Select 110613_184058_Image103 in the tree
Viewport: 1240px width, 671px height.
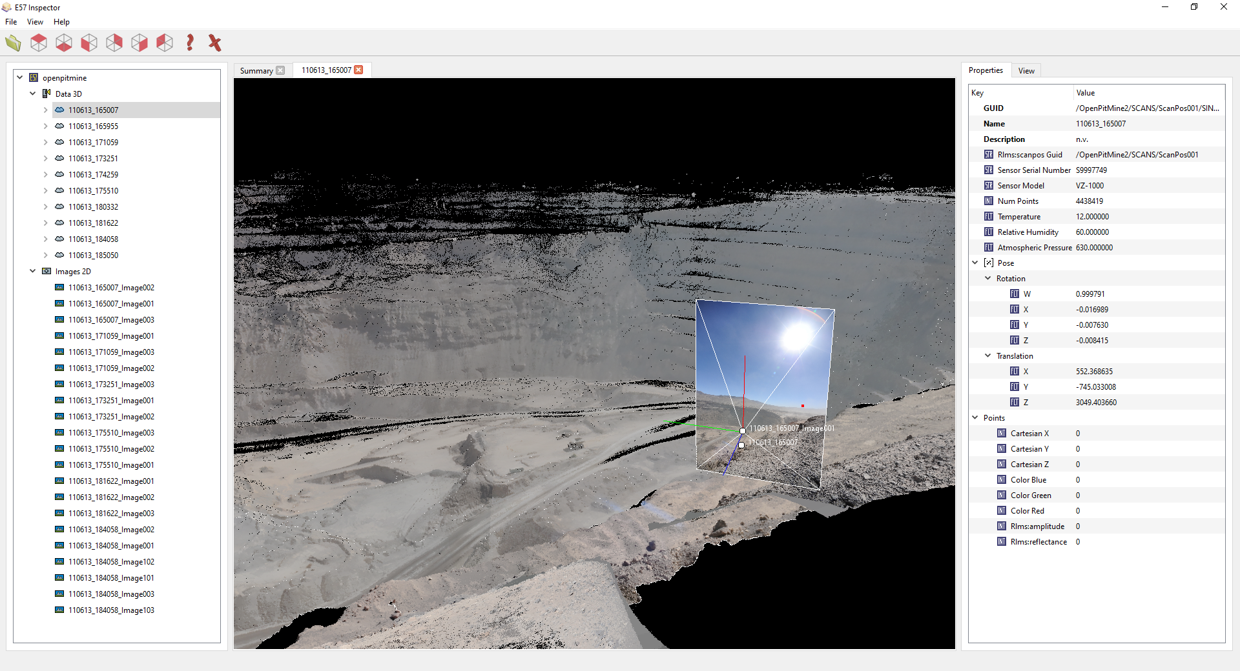pos(111,610)
